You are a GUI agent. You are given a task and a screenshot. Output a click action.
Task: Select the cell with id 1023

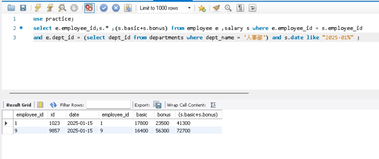pos(57,123)
